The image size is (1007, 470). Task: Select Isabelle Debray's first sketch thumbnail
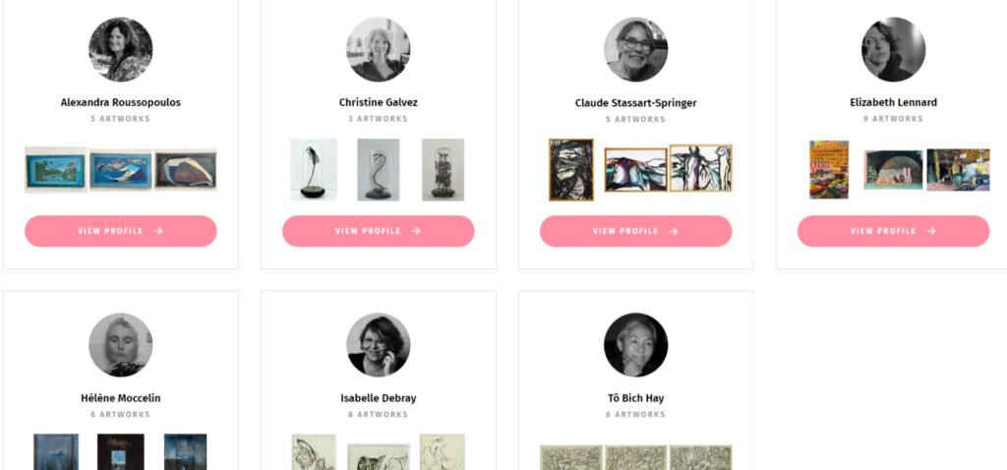[x=314, y=452]
